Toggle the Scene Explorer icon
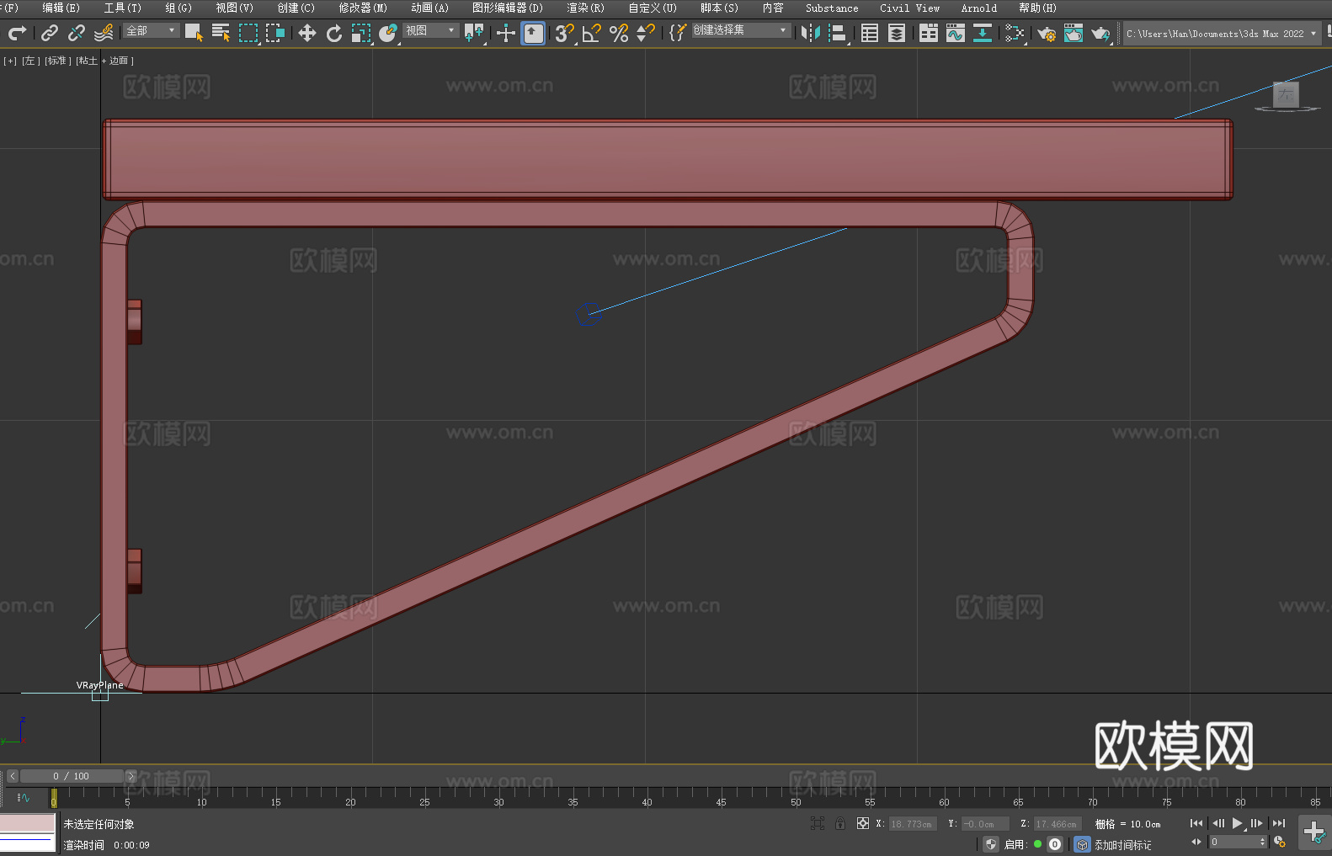Image resolution: width=1332 pixels, height=856 pixels. click(x=870, y=33)
